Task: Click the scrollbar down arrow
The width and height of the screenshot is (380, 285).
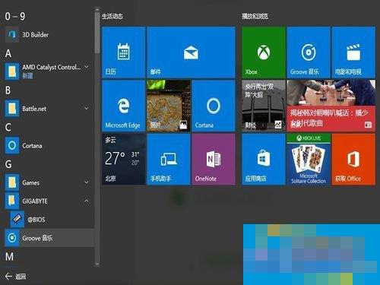Action: (x=97, y=264)
